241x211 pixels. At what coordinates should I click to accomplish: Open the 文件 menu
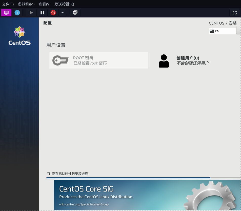(7, 4)
